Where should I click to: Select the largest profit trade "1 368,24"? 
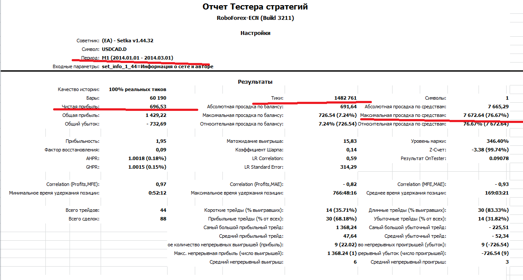pyautogui.click(x=346, y=227)
